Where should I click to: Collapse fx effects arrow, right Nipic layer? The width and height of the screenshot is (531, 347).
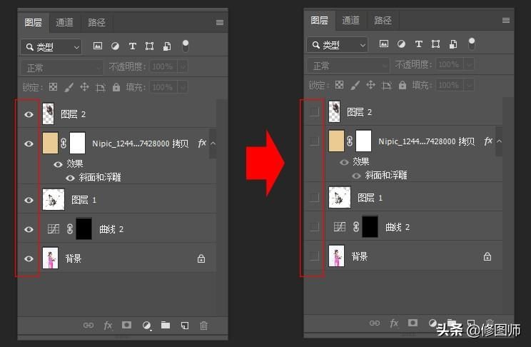pos(499,141)
